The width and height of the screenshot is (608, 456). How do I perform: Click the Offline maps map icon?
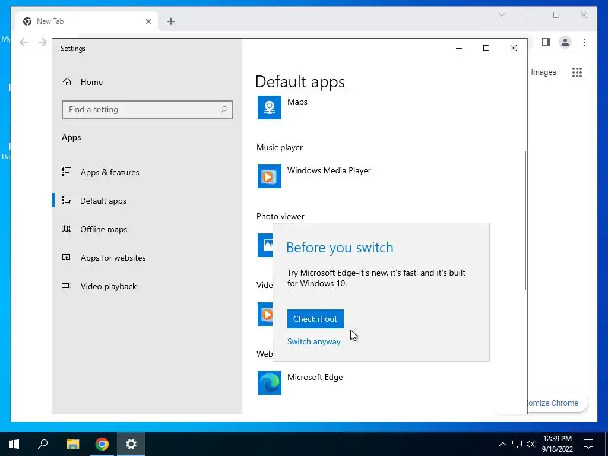click(66, 229)
